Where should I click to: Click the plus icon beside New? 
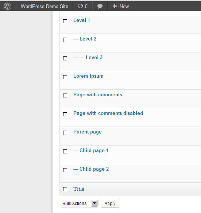(x=115, y=6)
